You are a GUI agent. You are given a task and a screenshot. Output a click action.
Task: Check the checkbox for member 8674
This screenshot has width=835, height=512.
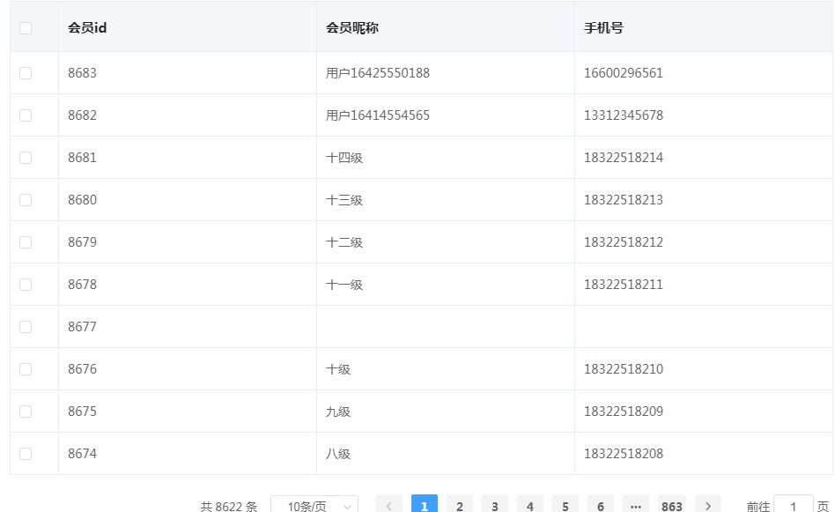pyautogui.click(x=26, y=453)
